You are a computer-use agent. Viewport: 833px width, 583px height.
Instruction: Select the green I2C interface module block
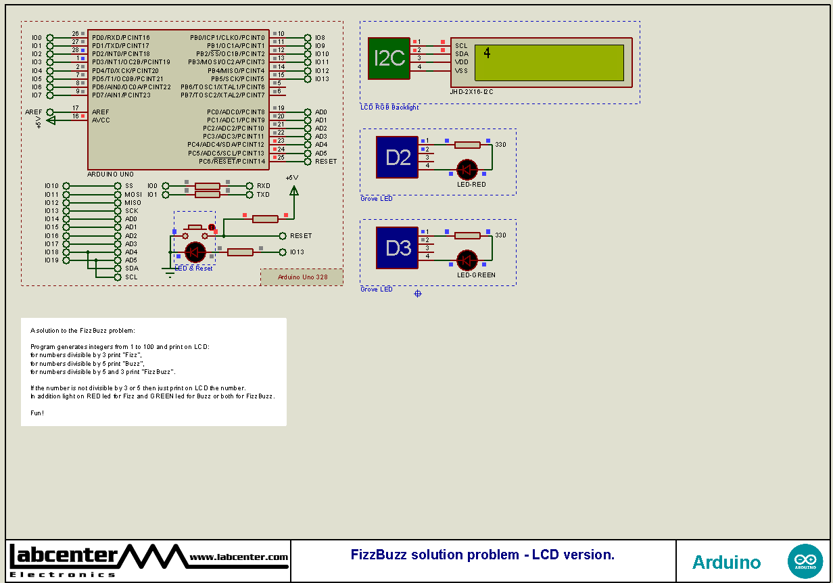389,58
